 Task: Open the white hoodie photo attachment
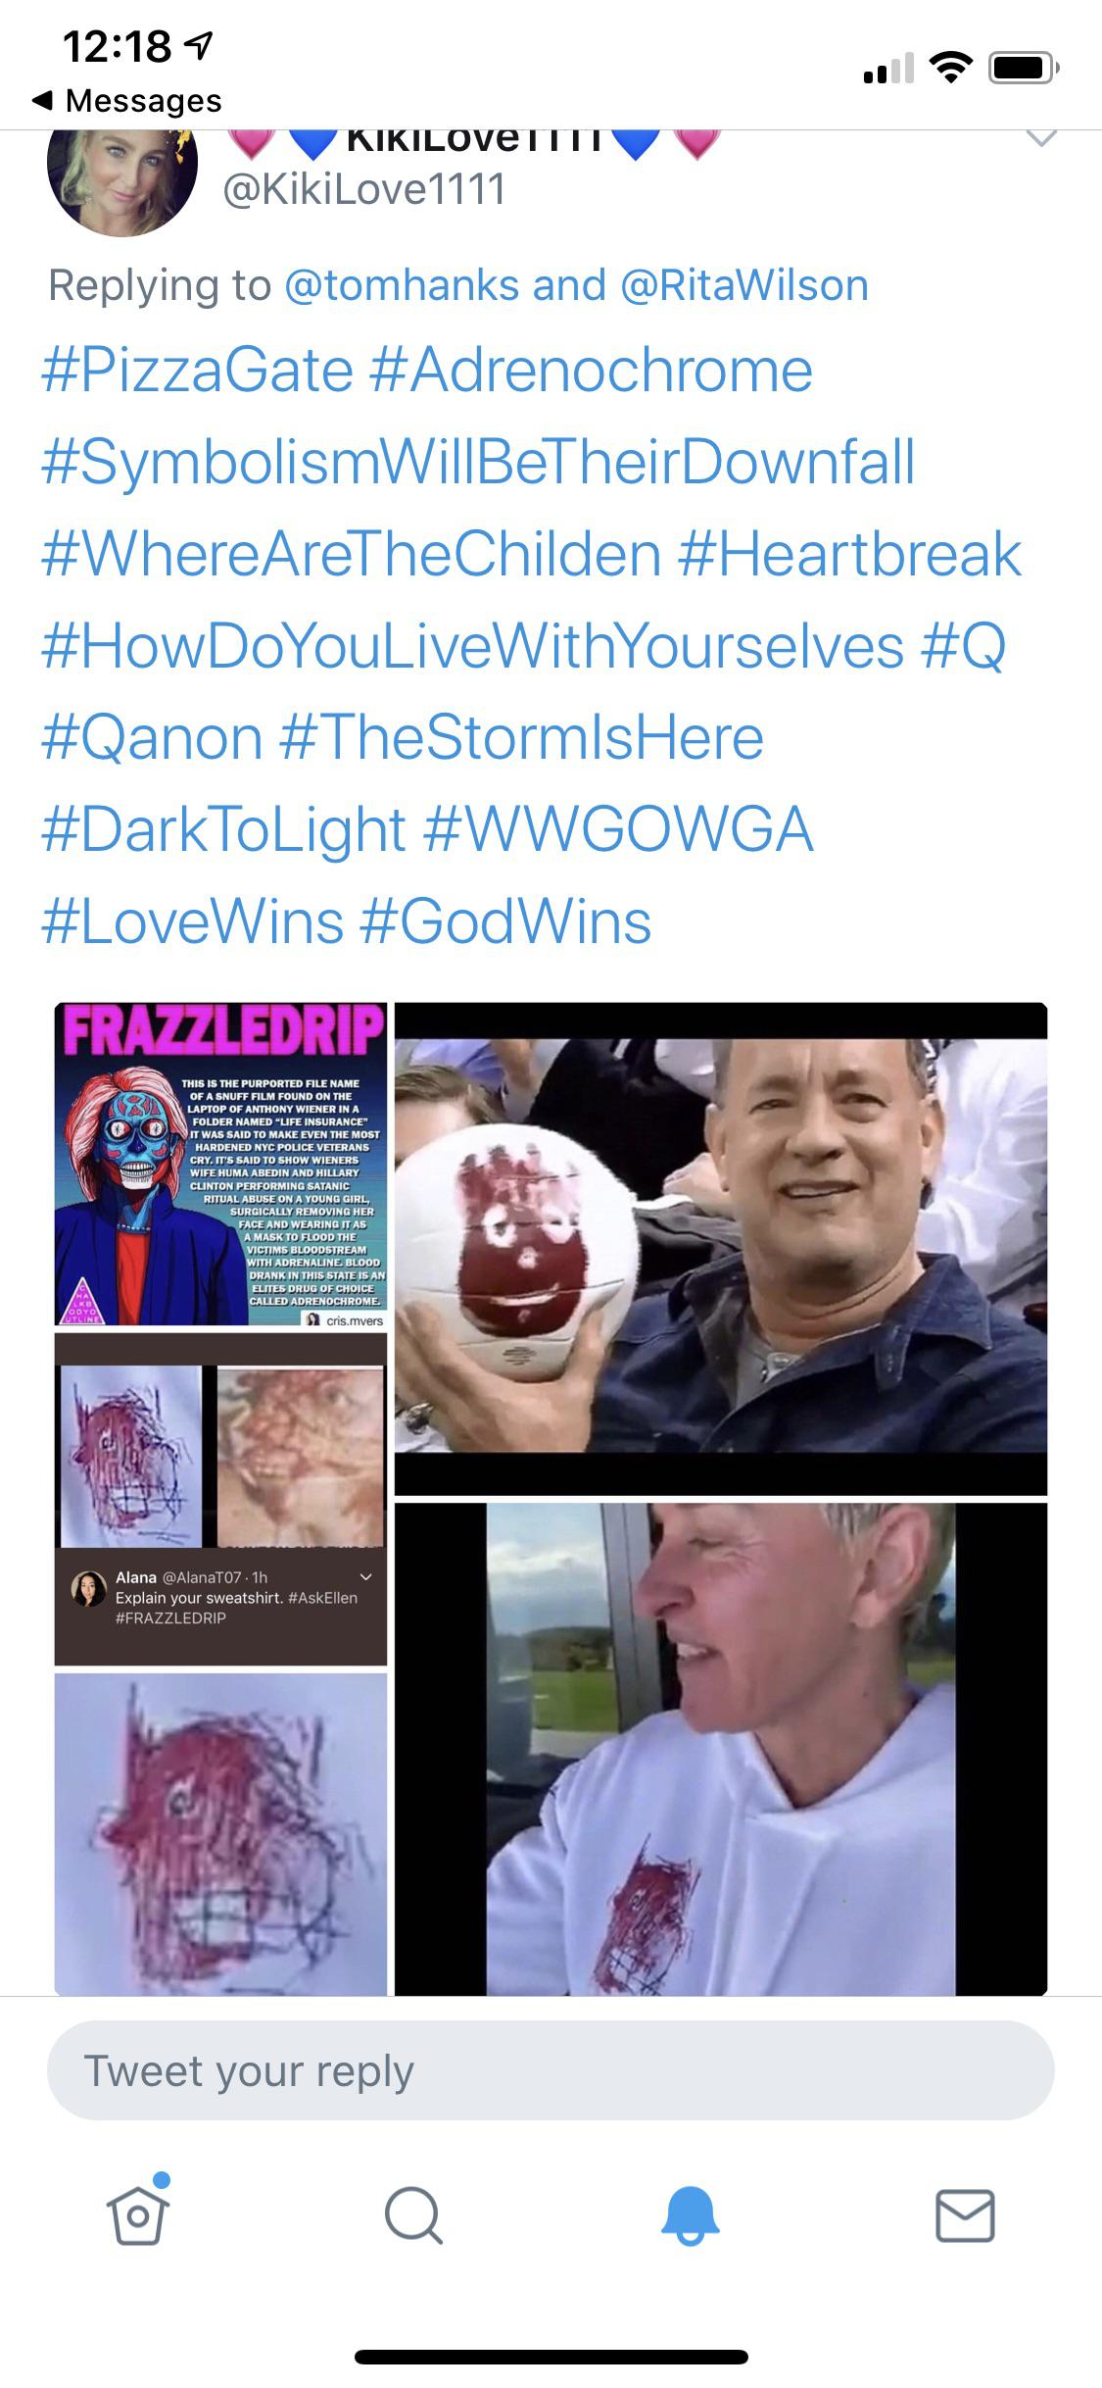721,1749
